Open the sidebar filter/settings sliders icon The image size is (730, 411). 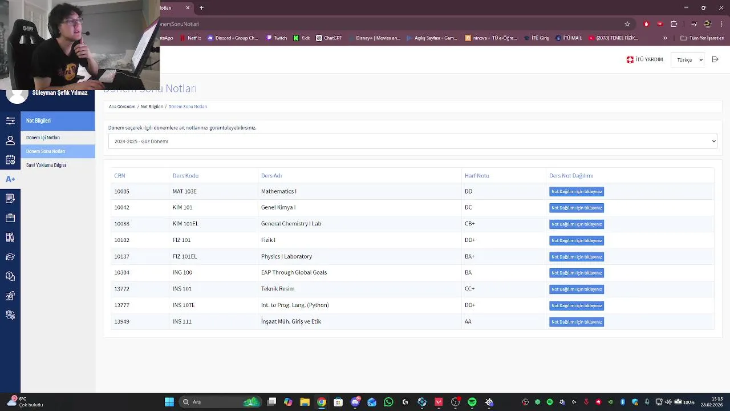10,120
